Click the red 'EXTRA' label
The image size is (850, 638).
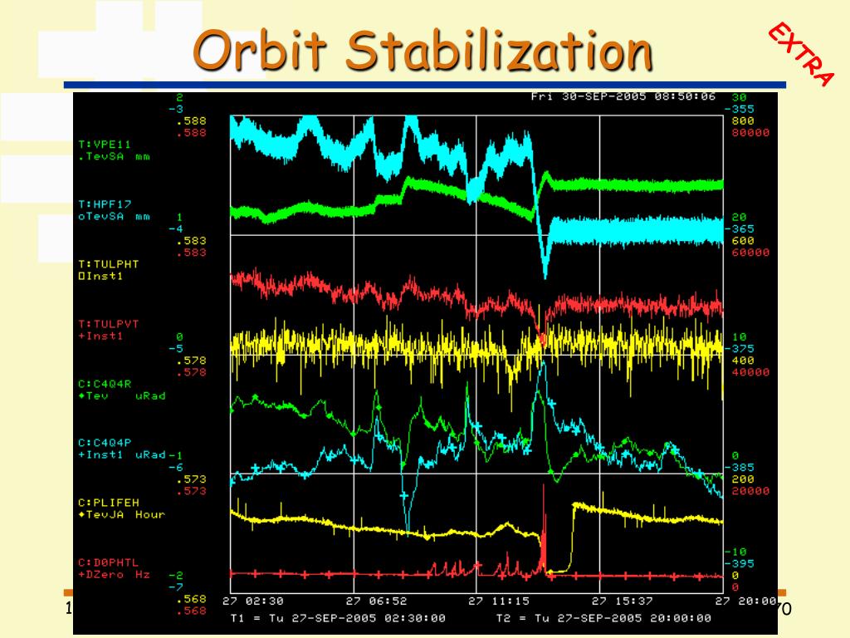coord(801,54)
